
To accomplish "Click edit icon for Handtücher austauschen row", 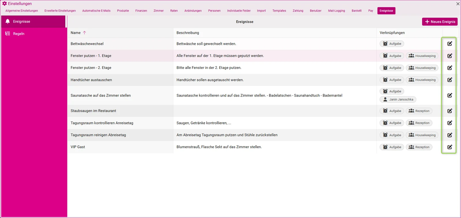I will pyautogui.click(x=449, y=80).
